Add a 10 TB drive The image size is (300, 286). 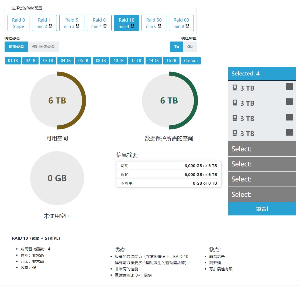118,61
